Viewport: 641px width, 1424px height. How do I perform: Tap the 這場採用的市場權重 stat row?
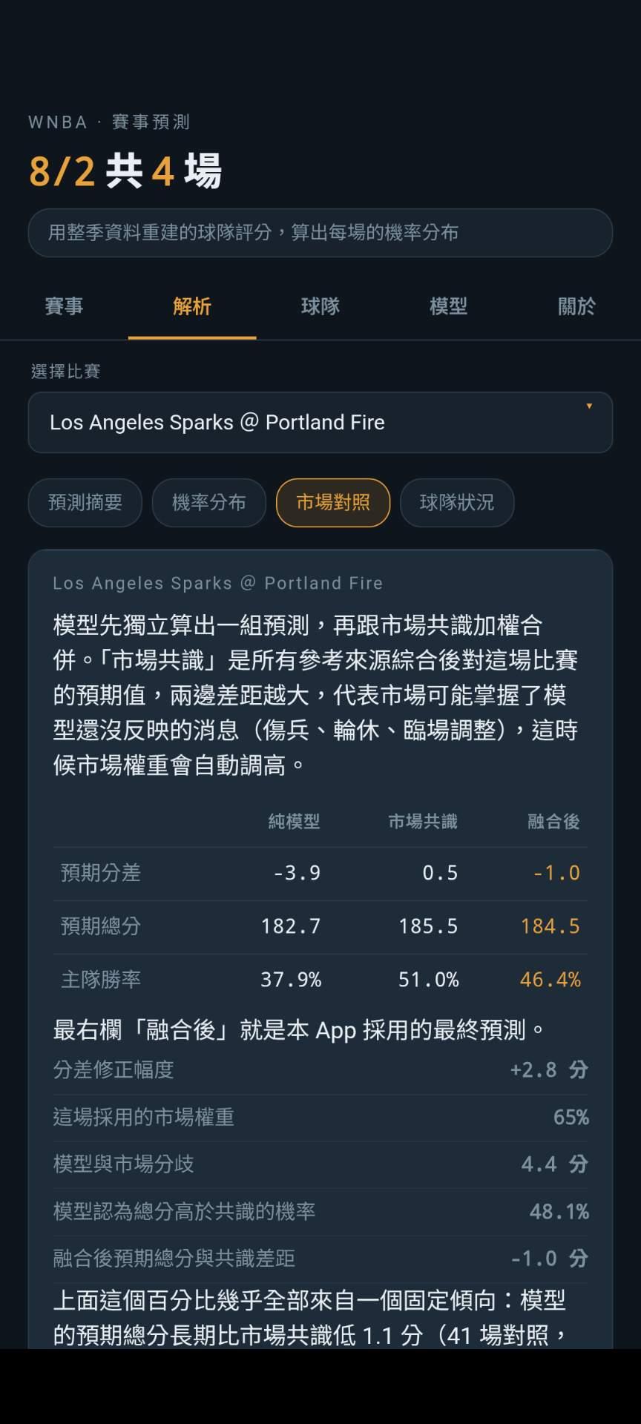click(x=320, y=1118)
